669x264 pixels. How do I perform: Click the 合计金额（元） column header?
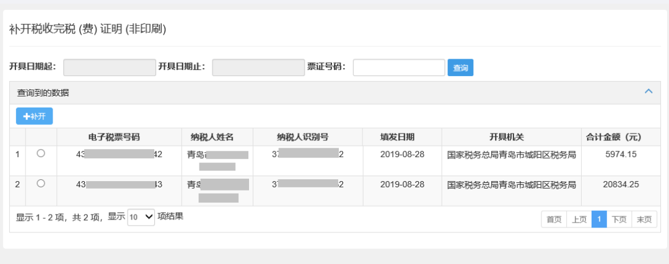[x=621, y=137]
